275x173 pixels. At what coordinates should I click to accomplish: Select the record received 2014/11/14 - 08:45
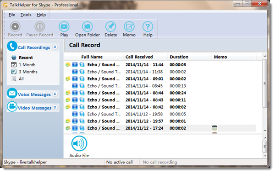[160, 86]
